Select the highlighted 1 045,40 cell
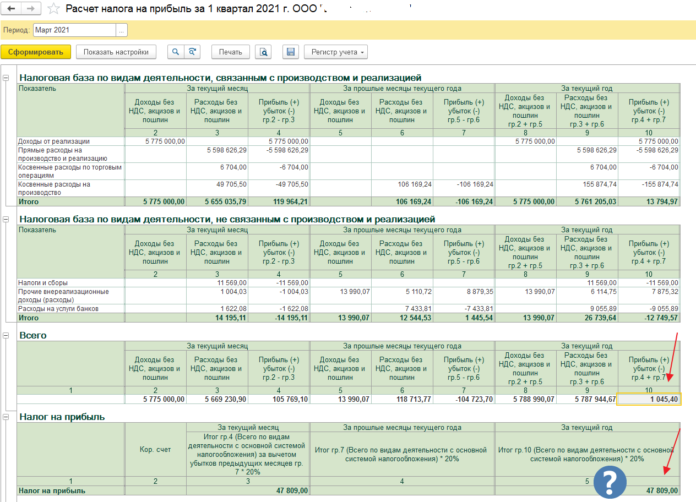This screenshot has height=502, width=696. coord(649,399)
